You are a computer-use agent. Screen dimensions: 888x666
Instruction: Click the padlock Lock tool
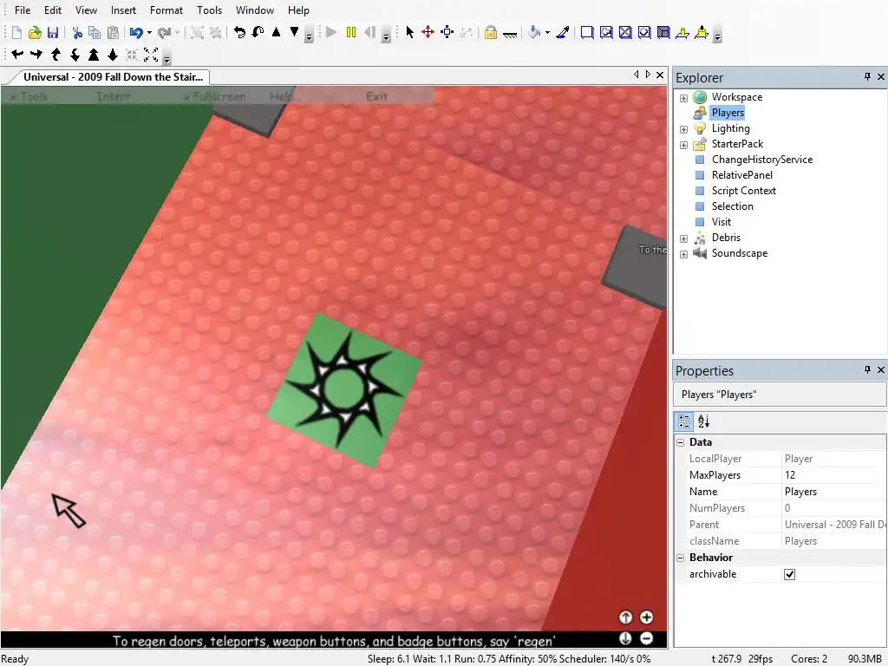[x=491, y=32]
